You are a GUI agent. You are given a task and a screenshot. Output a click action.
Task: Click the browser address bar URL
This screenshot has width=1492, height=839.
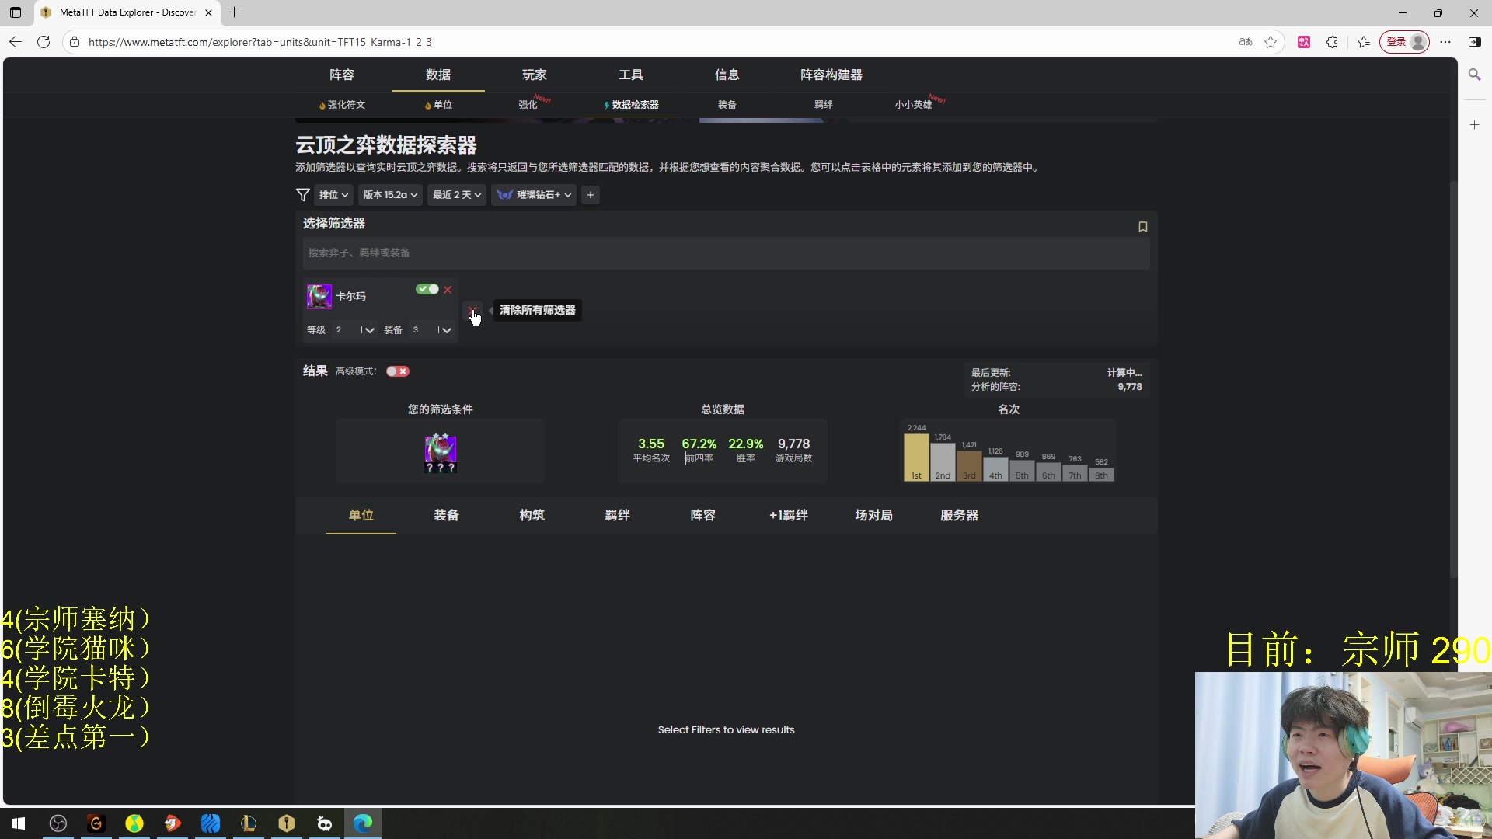[x=260, y=42]
